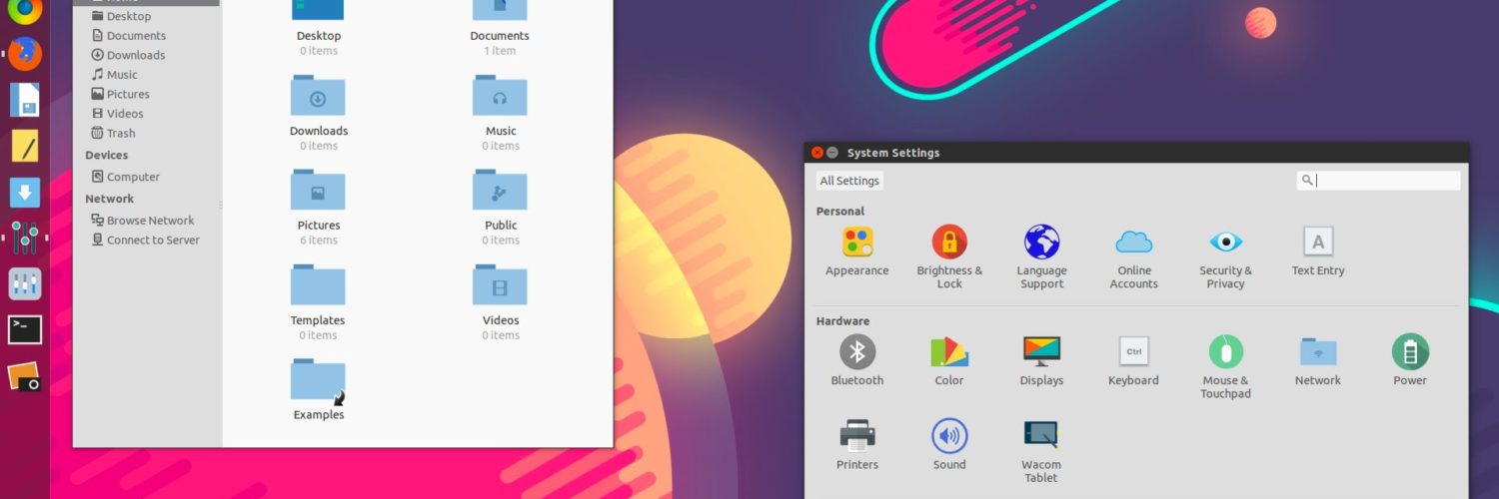Launch Firefox from the dock
The height and width of the screenshot is (499, 1499).
point(25,53)
